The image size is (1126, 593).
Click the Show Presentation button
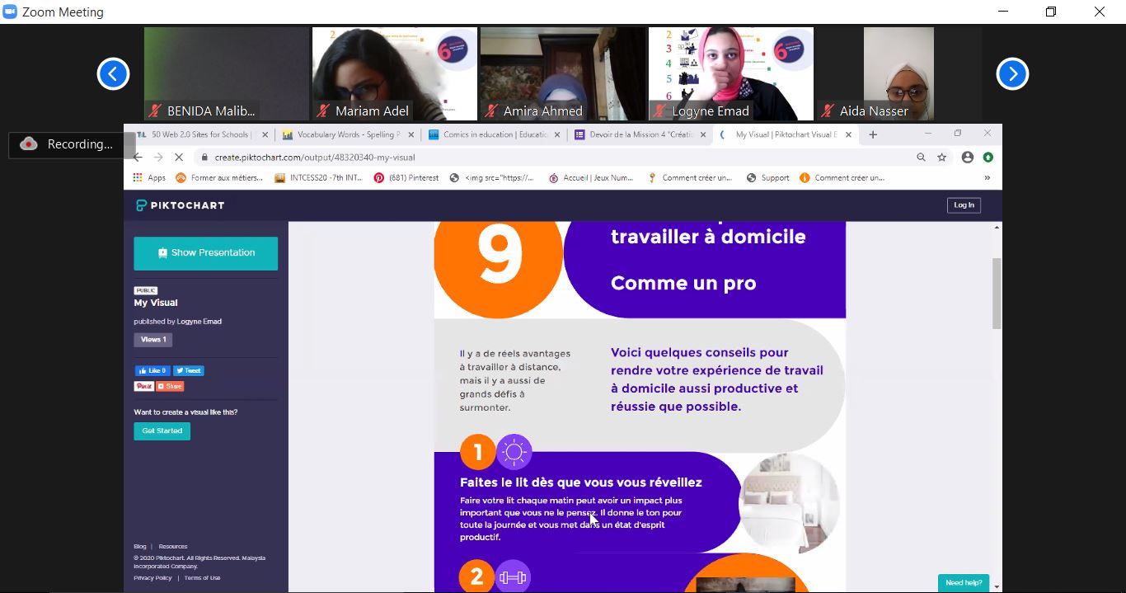click(206, 253)
